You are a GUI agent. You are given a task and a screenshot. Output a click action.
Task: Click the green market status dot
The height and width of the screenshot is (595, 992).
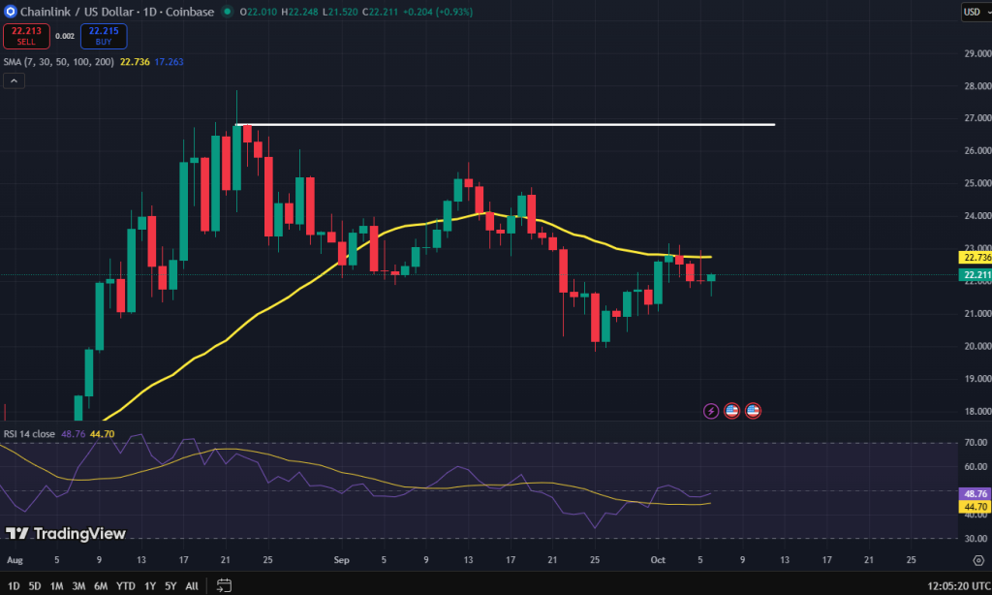point(227,12)
